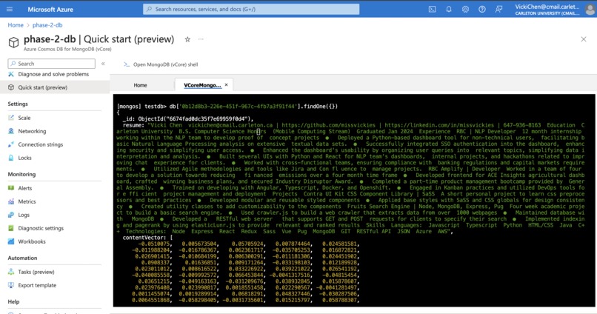Close the VCoreMongo... tab
The image size is (597, 314).
[226, 85]
